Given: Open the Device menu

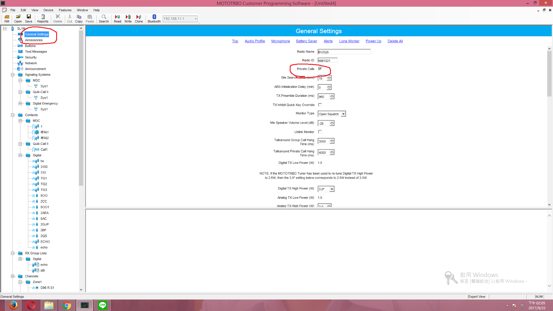Looking at the screenshot, I should pyautogui.click(x=48, y=10).
